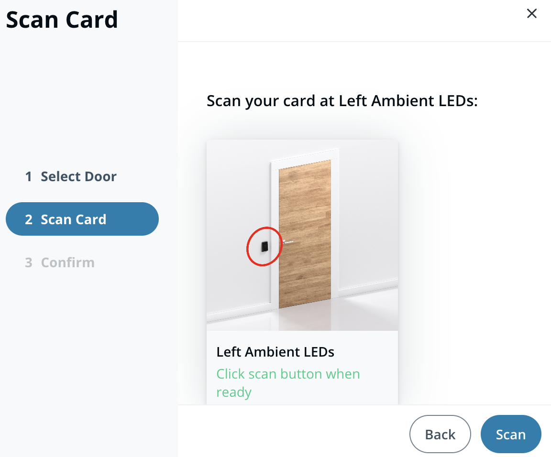The height and width of the screenshot is (457, 551).
Task: Click the door handle in the illustration
Action: pos(287,242)
